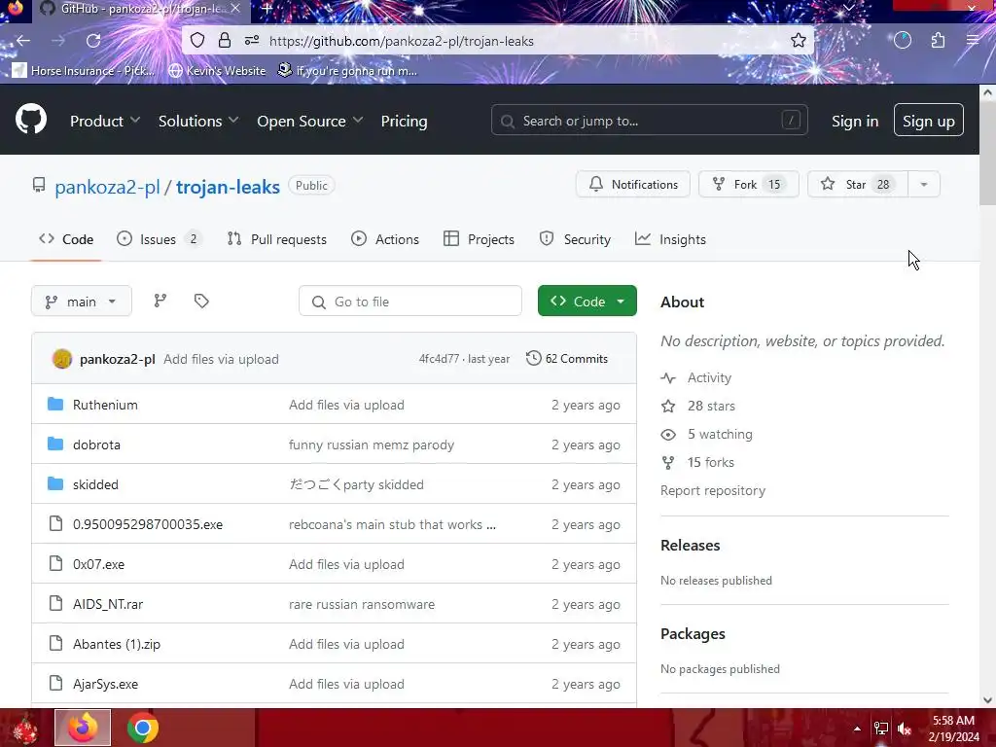This screenshot has height=747, width=996.
Task: Click the Sign in link
Action: tap(855, 121)
